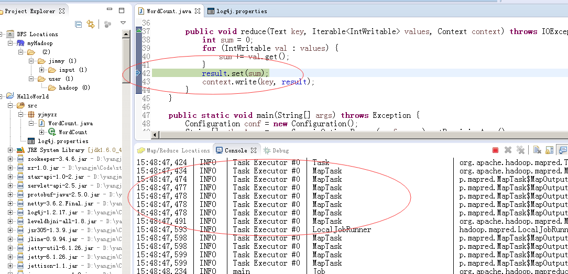Terminate running process red square
This screenshot has width=568, height=274.
[x=496, y=150]
